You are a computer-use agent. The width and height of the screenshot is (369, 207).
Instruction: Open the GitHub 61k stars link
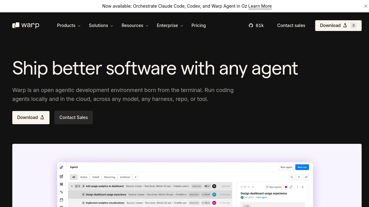click(x=256, y=25)
